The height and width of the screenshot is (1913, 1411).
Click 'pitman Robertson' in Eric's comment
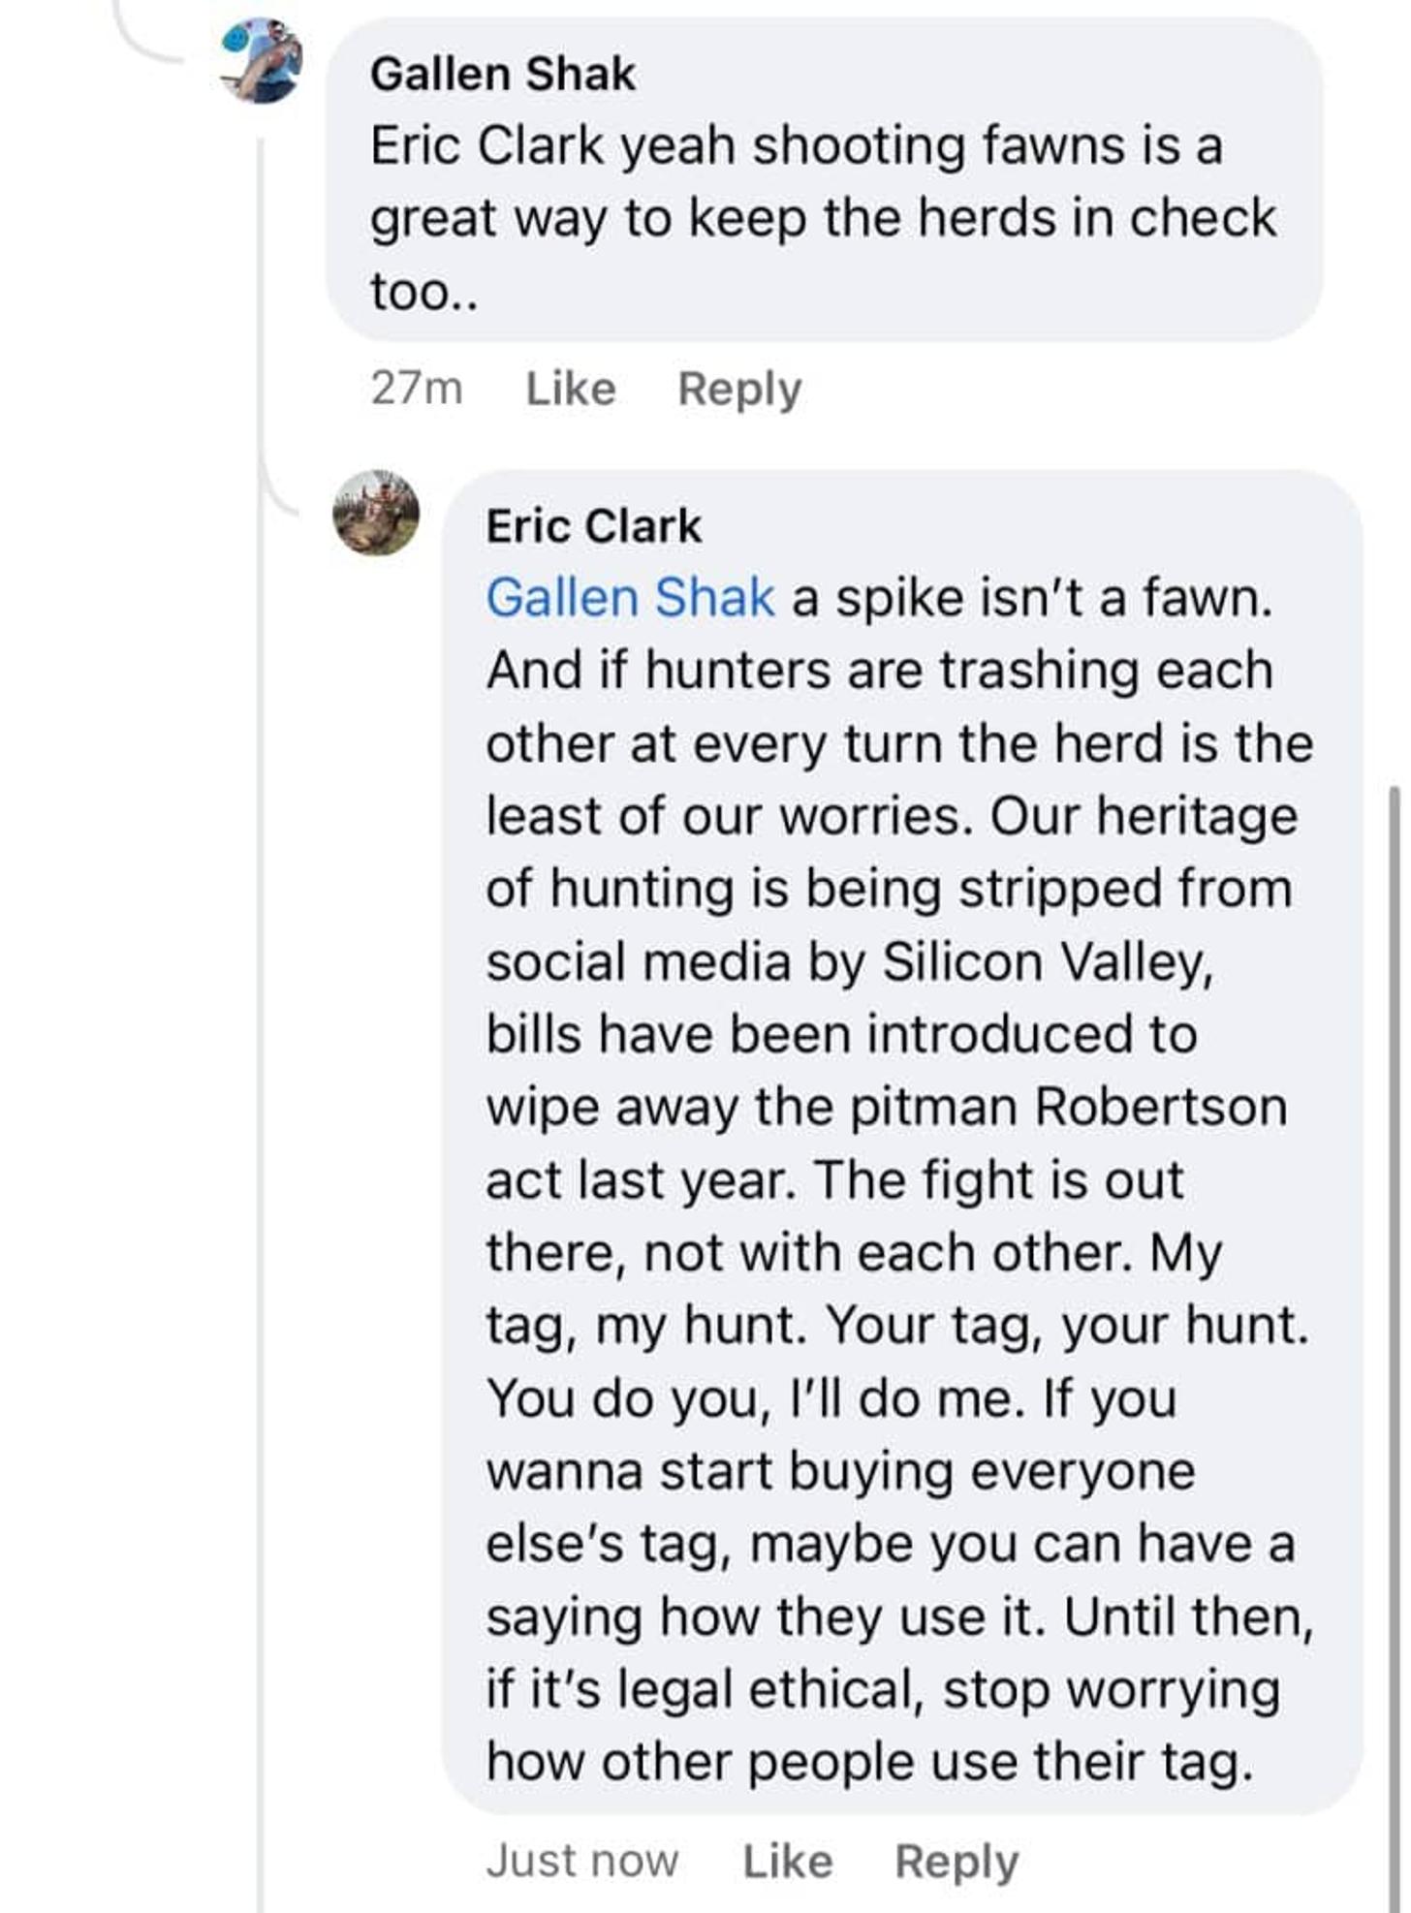(x=1068, y=1108)
